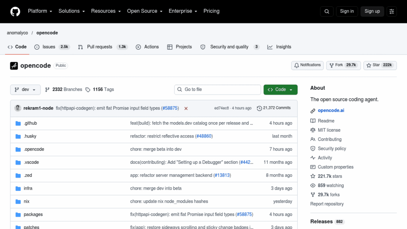Click the Sign in button

pos(347,12)
